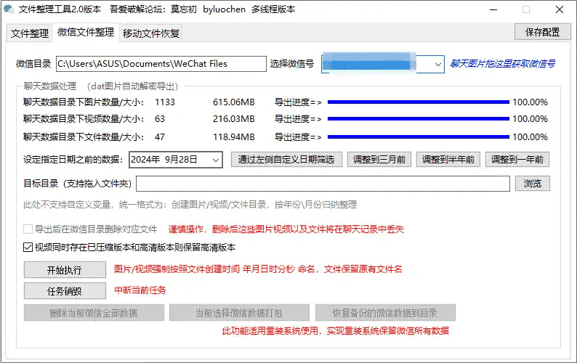Click the 调整到一年前 button
Screen dimensions: 577x363
(x=518, y=160)
